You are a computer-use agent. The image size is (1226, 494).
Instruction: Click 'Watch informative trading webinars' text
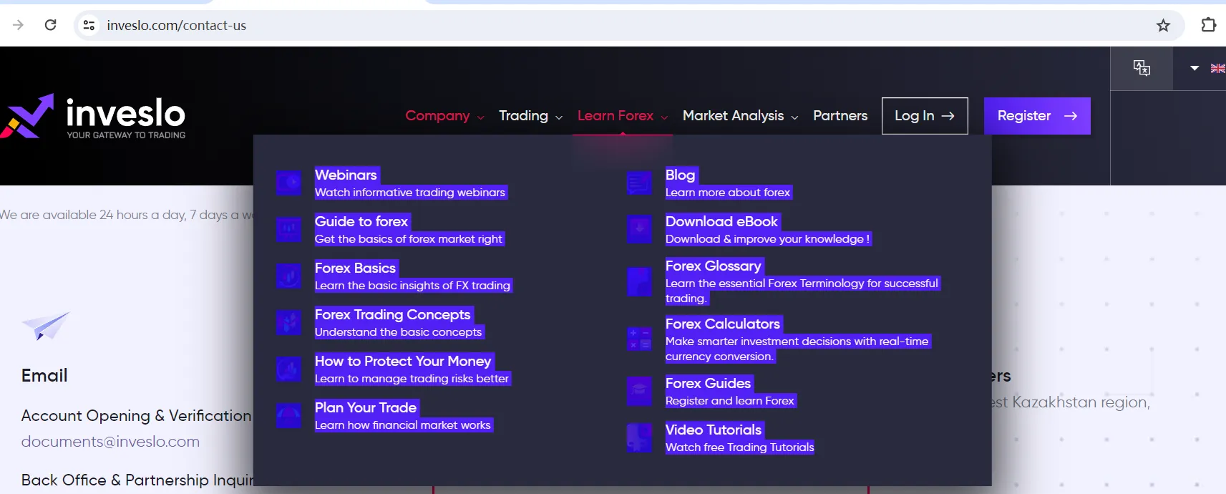point(410,193)
